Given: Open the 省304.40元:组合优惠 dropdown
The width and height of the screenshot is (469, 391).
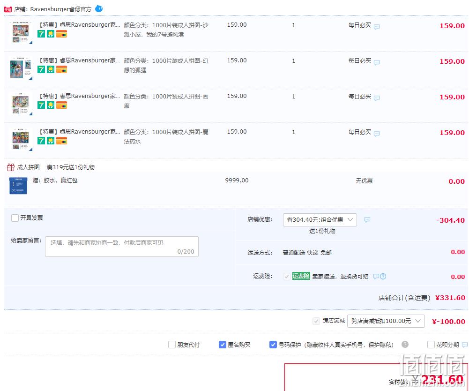Looking at the screenshot, I should [x=320, y=220].
